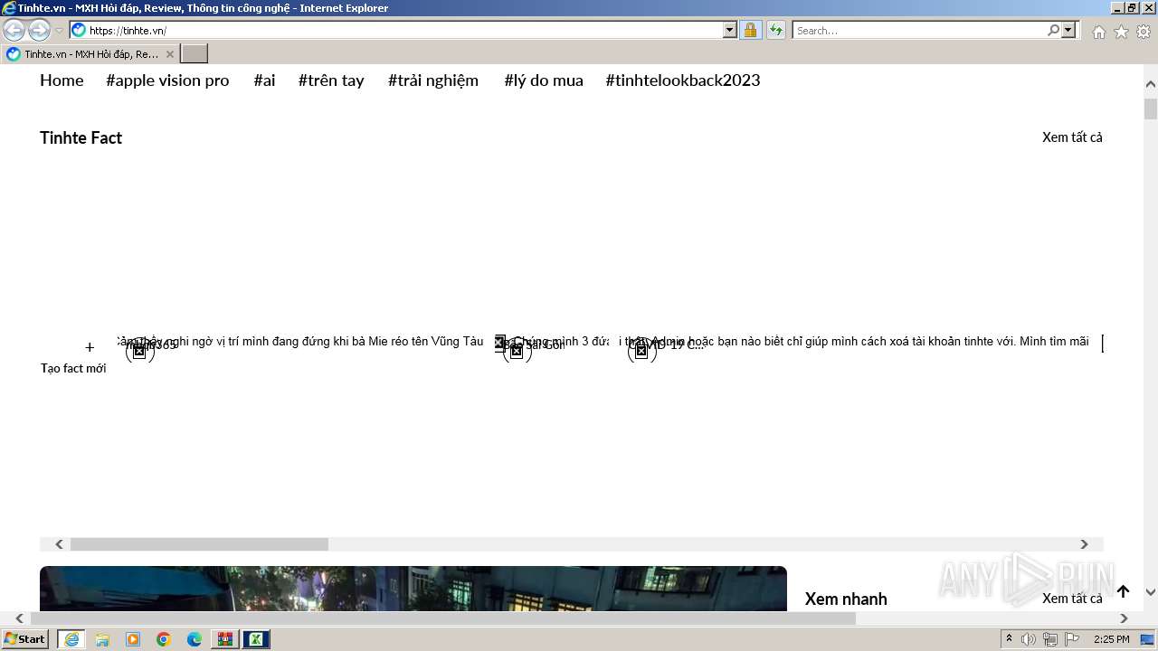The height and width of the screenshot is (651, 1158).
Task: Open the File Explorer taskbar icon
Action: (x=102, y=639)
